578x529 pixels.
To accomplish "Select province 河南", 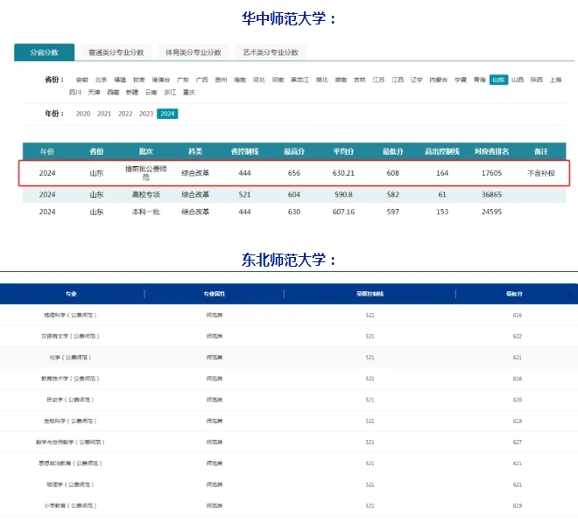I will coord(278,80).
